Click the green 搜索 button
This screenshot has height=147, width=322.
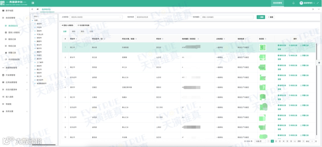[x=261, y=17]
